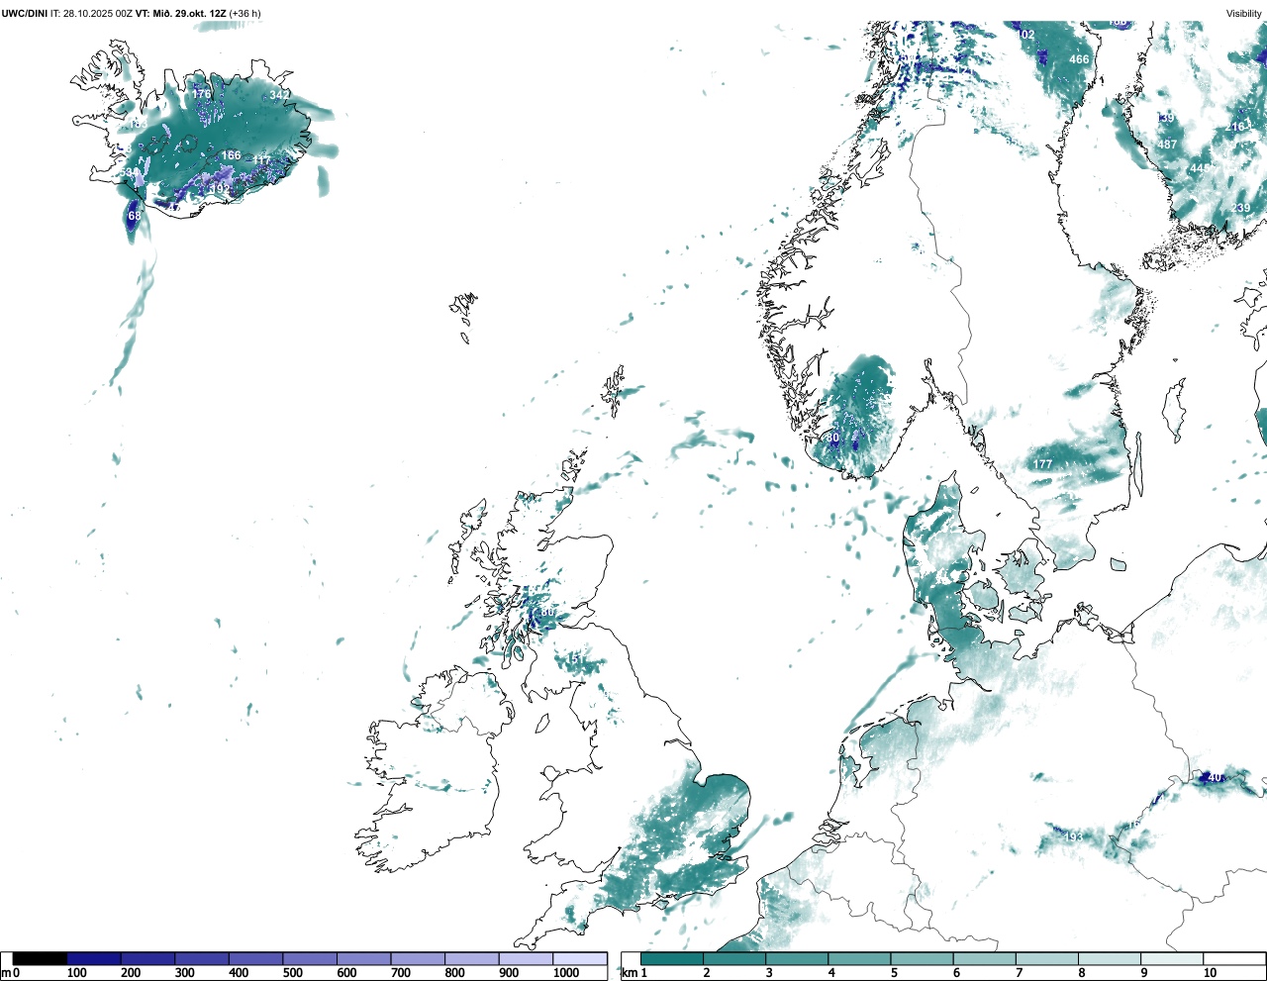
Task: Select the 400–500 m legend color box
Action: (x=255, y=958)
